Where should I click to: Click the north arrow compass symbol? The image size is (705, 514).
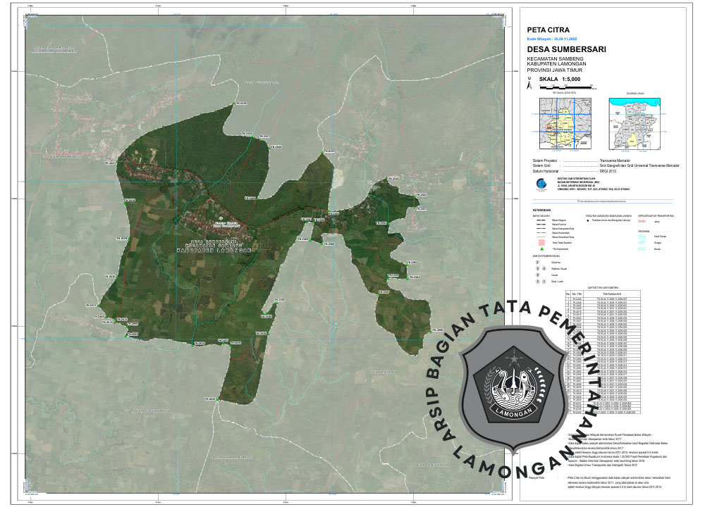point(529,84)
